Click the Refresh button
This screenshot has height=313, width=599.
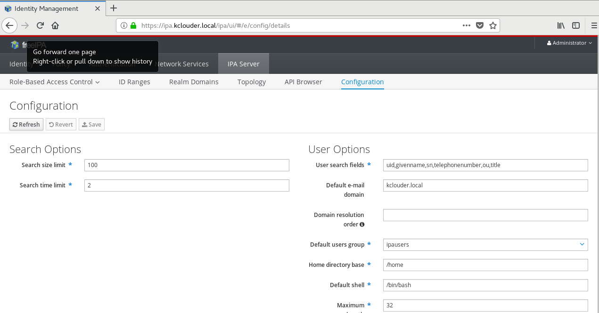click(x=26, y=124)
